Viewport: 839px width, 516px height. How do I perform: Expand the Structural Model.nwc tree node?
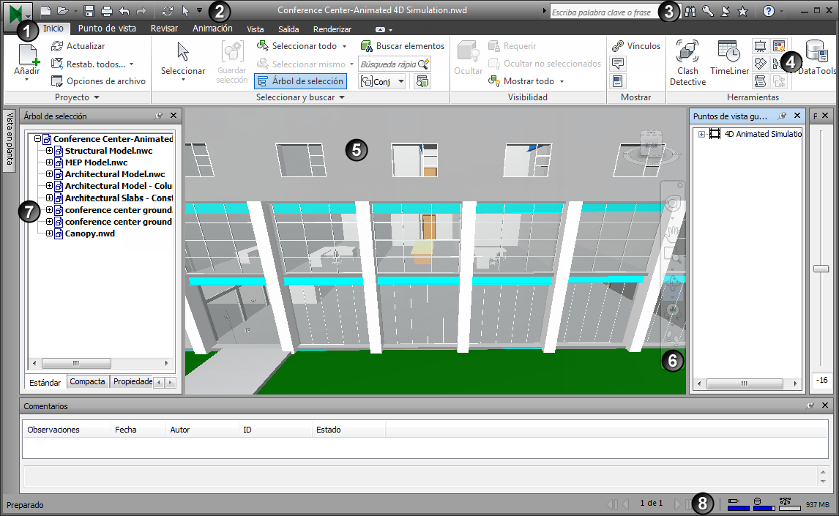(x=49, y=151)
